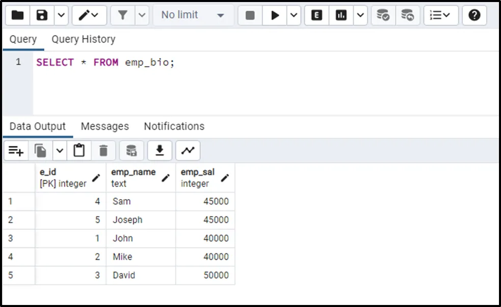This screenshot has height=307, width=501.
Task: Click the Rollback transaction icon
Action: pyautogui.click(x=407, y=15)
